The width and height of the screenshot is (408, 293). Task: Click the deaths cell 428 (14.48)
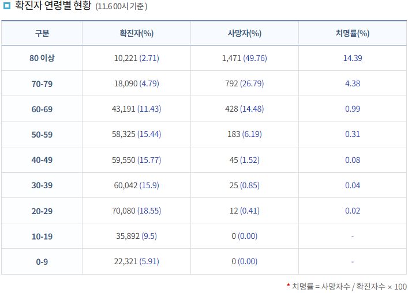click(x=244, y=109)
